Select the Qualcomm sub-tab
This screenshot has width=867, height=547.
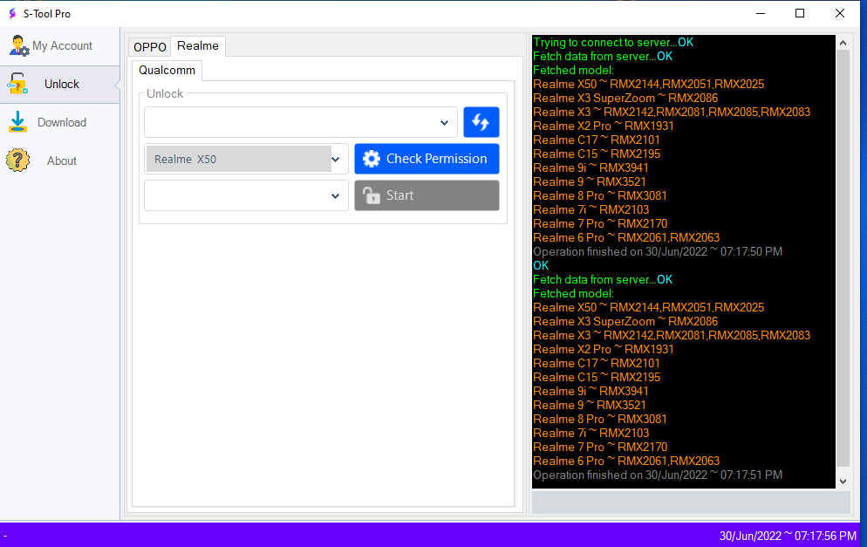click(167, 71)
